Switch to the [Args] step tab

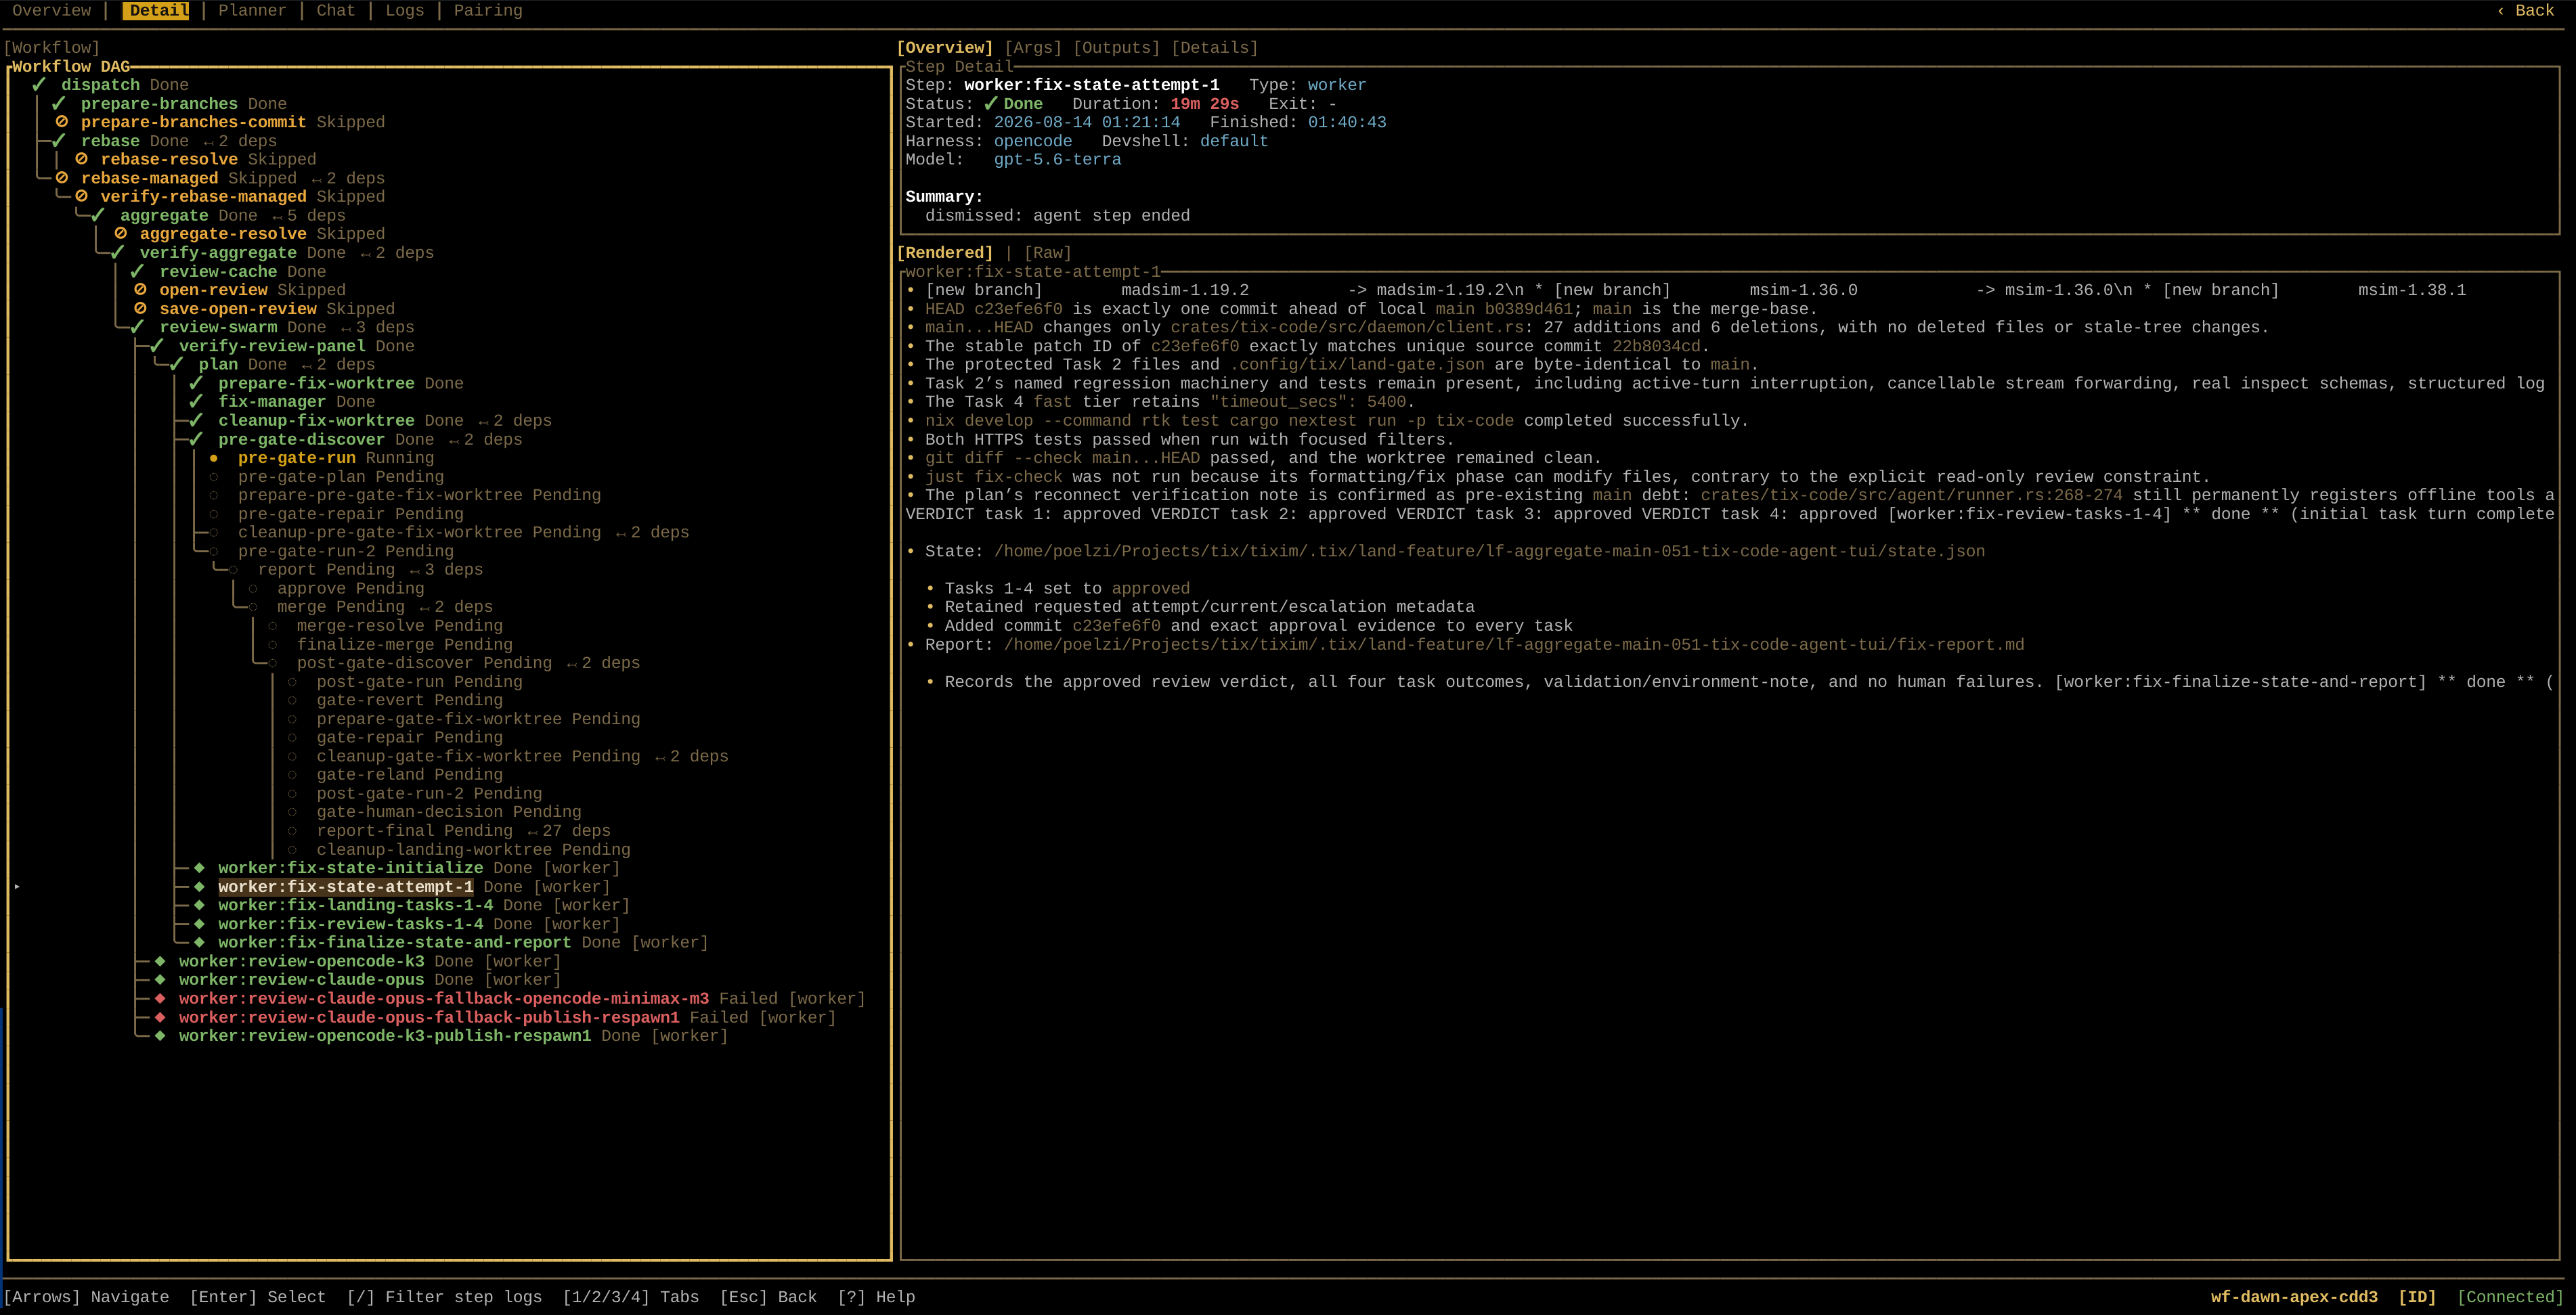[x=1033, y=48]
